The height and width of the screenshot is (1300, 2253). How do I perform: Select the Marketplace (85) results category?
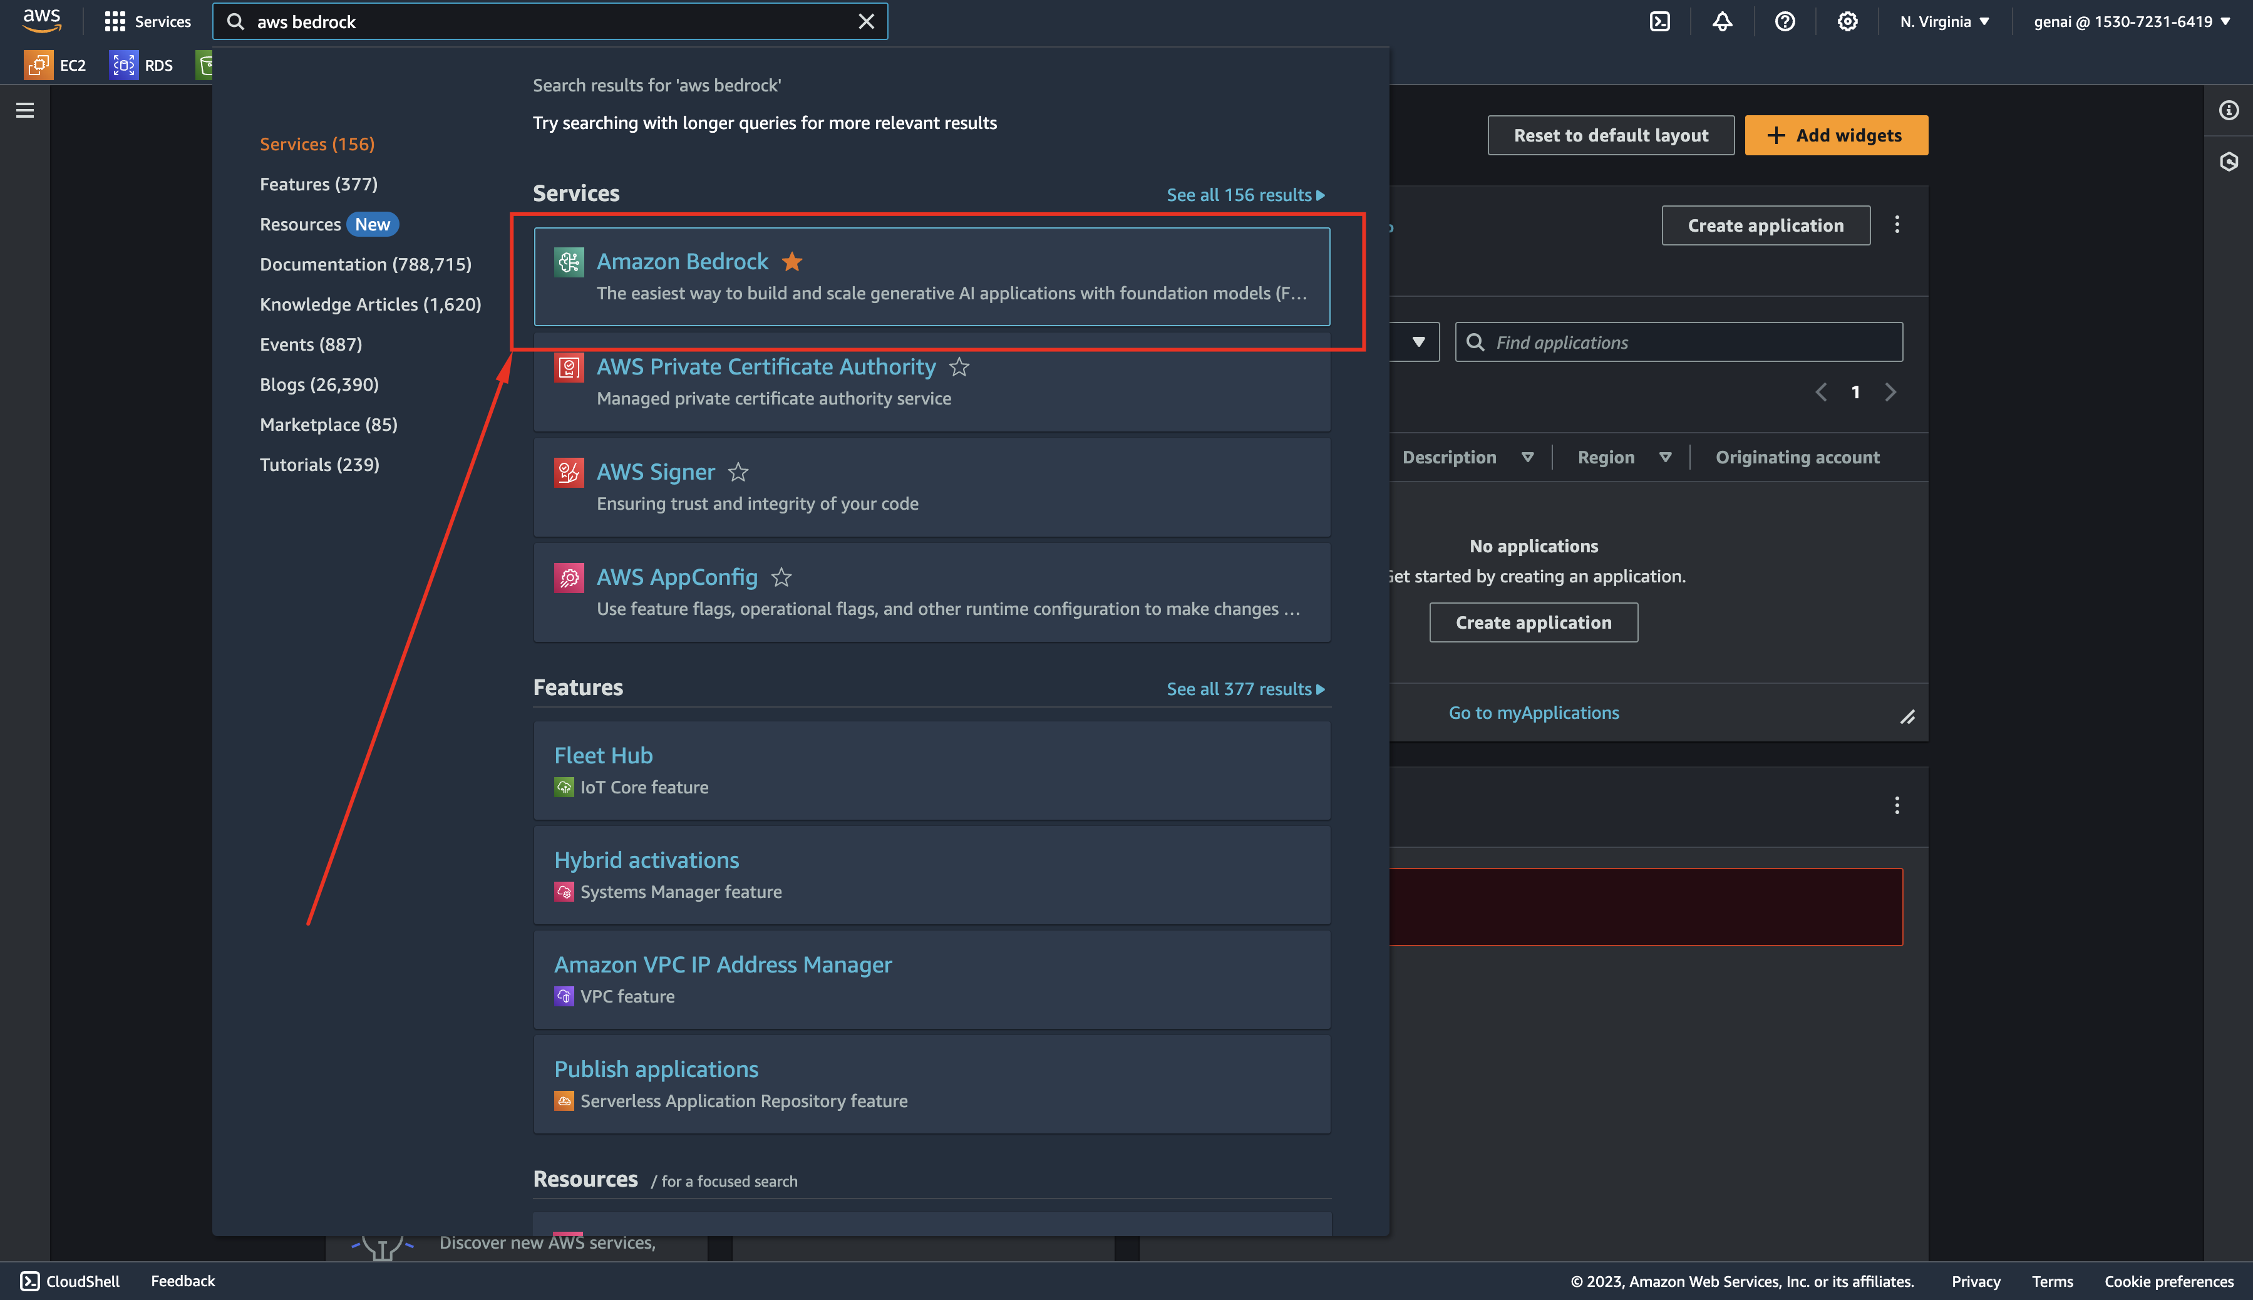click(327, 424)
